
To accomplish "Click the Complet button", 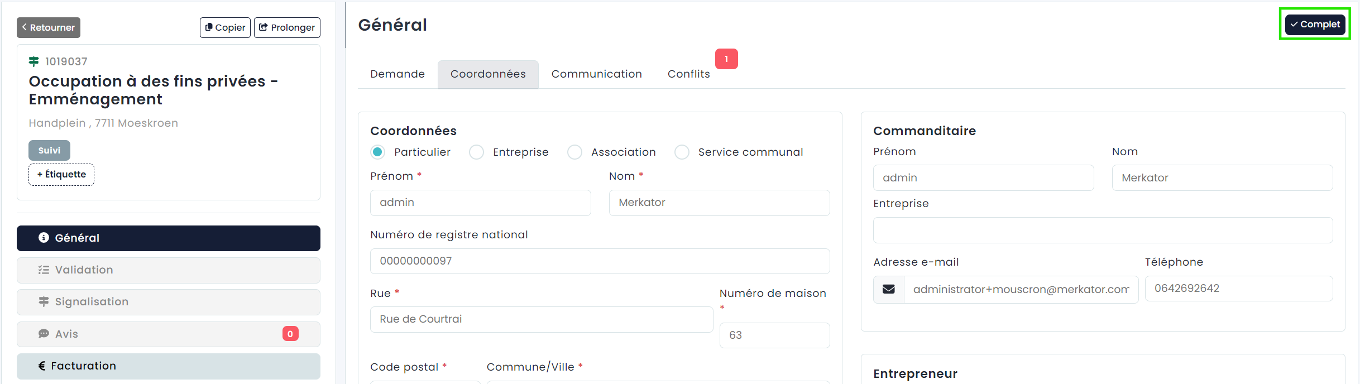I will [x=1315, y=25].
